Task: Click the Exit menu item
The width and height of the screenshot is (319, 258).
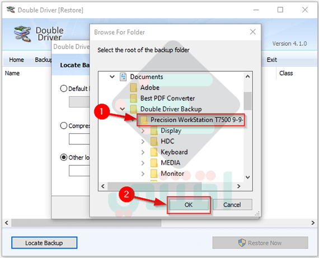Action: 272,60
